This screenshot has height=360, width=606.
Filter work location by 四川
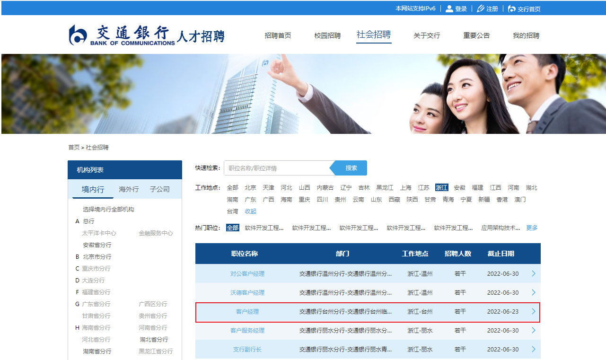(x=322, y=200)
